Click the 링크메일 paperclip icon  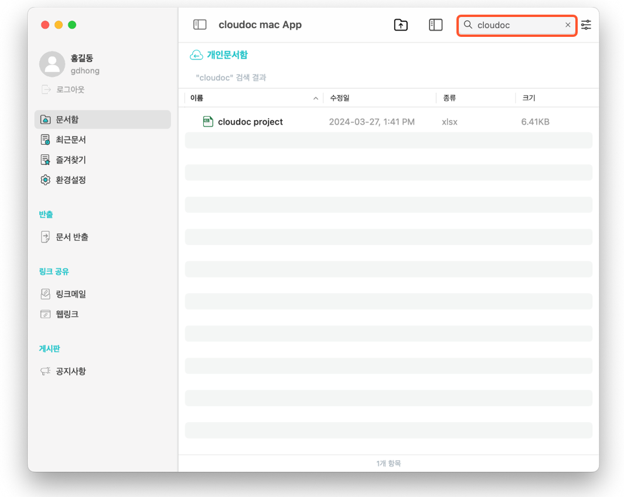(45, 294)
